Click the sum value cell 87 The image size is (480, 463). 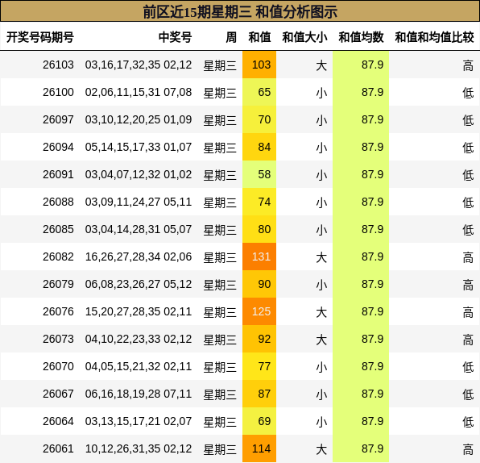259,394
